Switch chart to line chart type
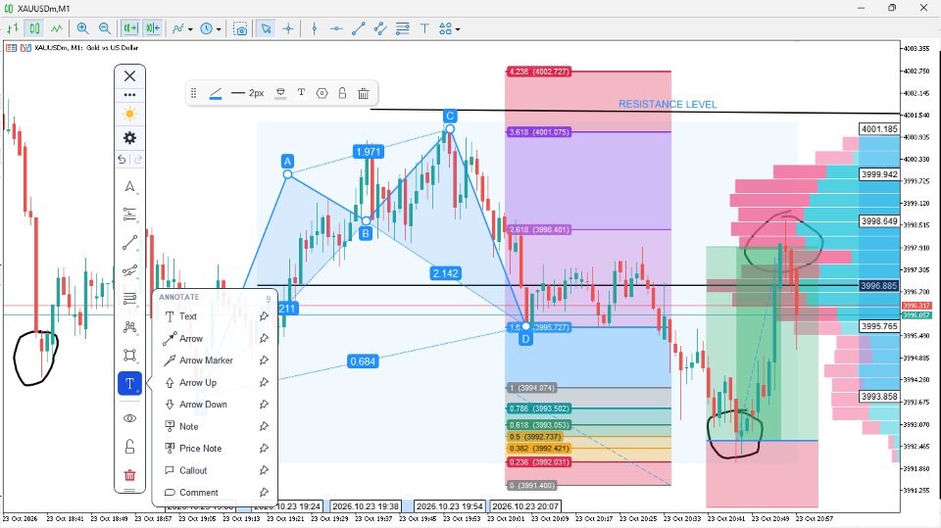 tap(57, 28)
